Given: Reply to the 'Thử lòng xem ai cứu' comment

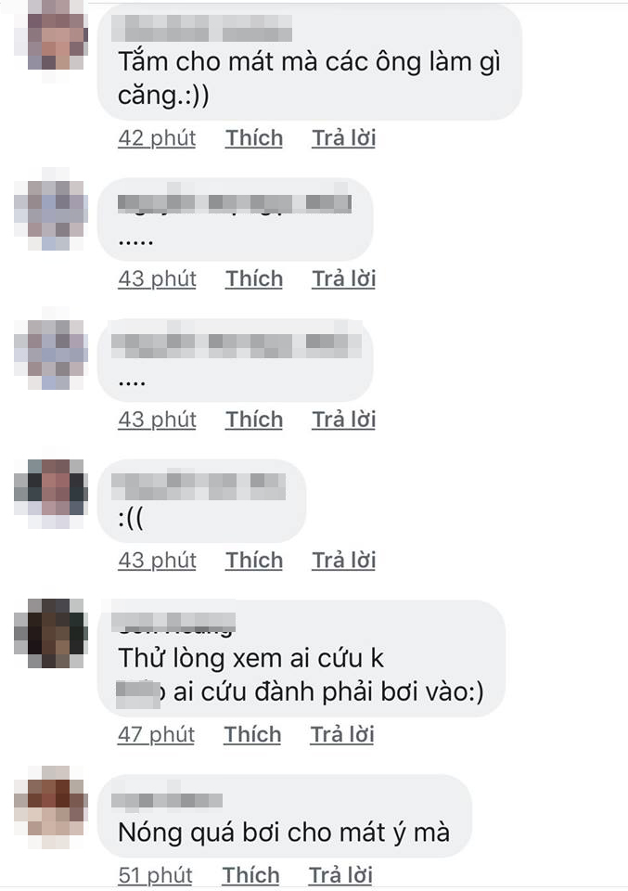Looking at the screenshot, I should tap(341, 735).
